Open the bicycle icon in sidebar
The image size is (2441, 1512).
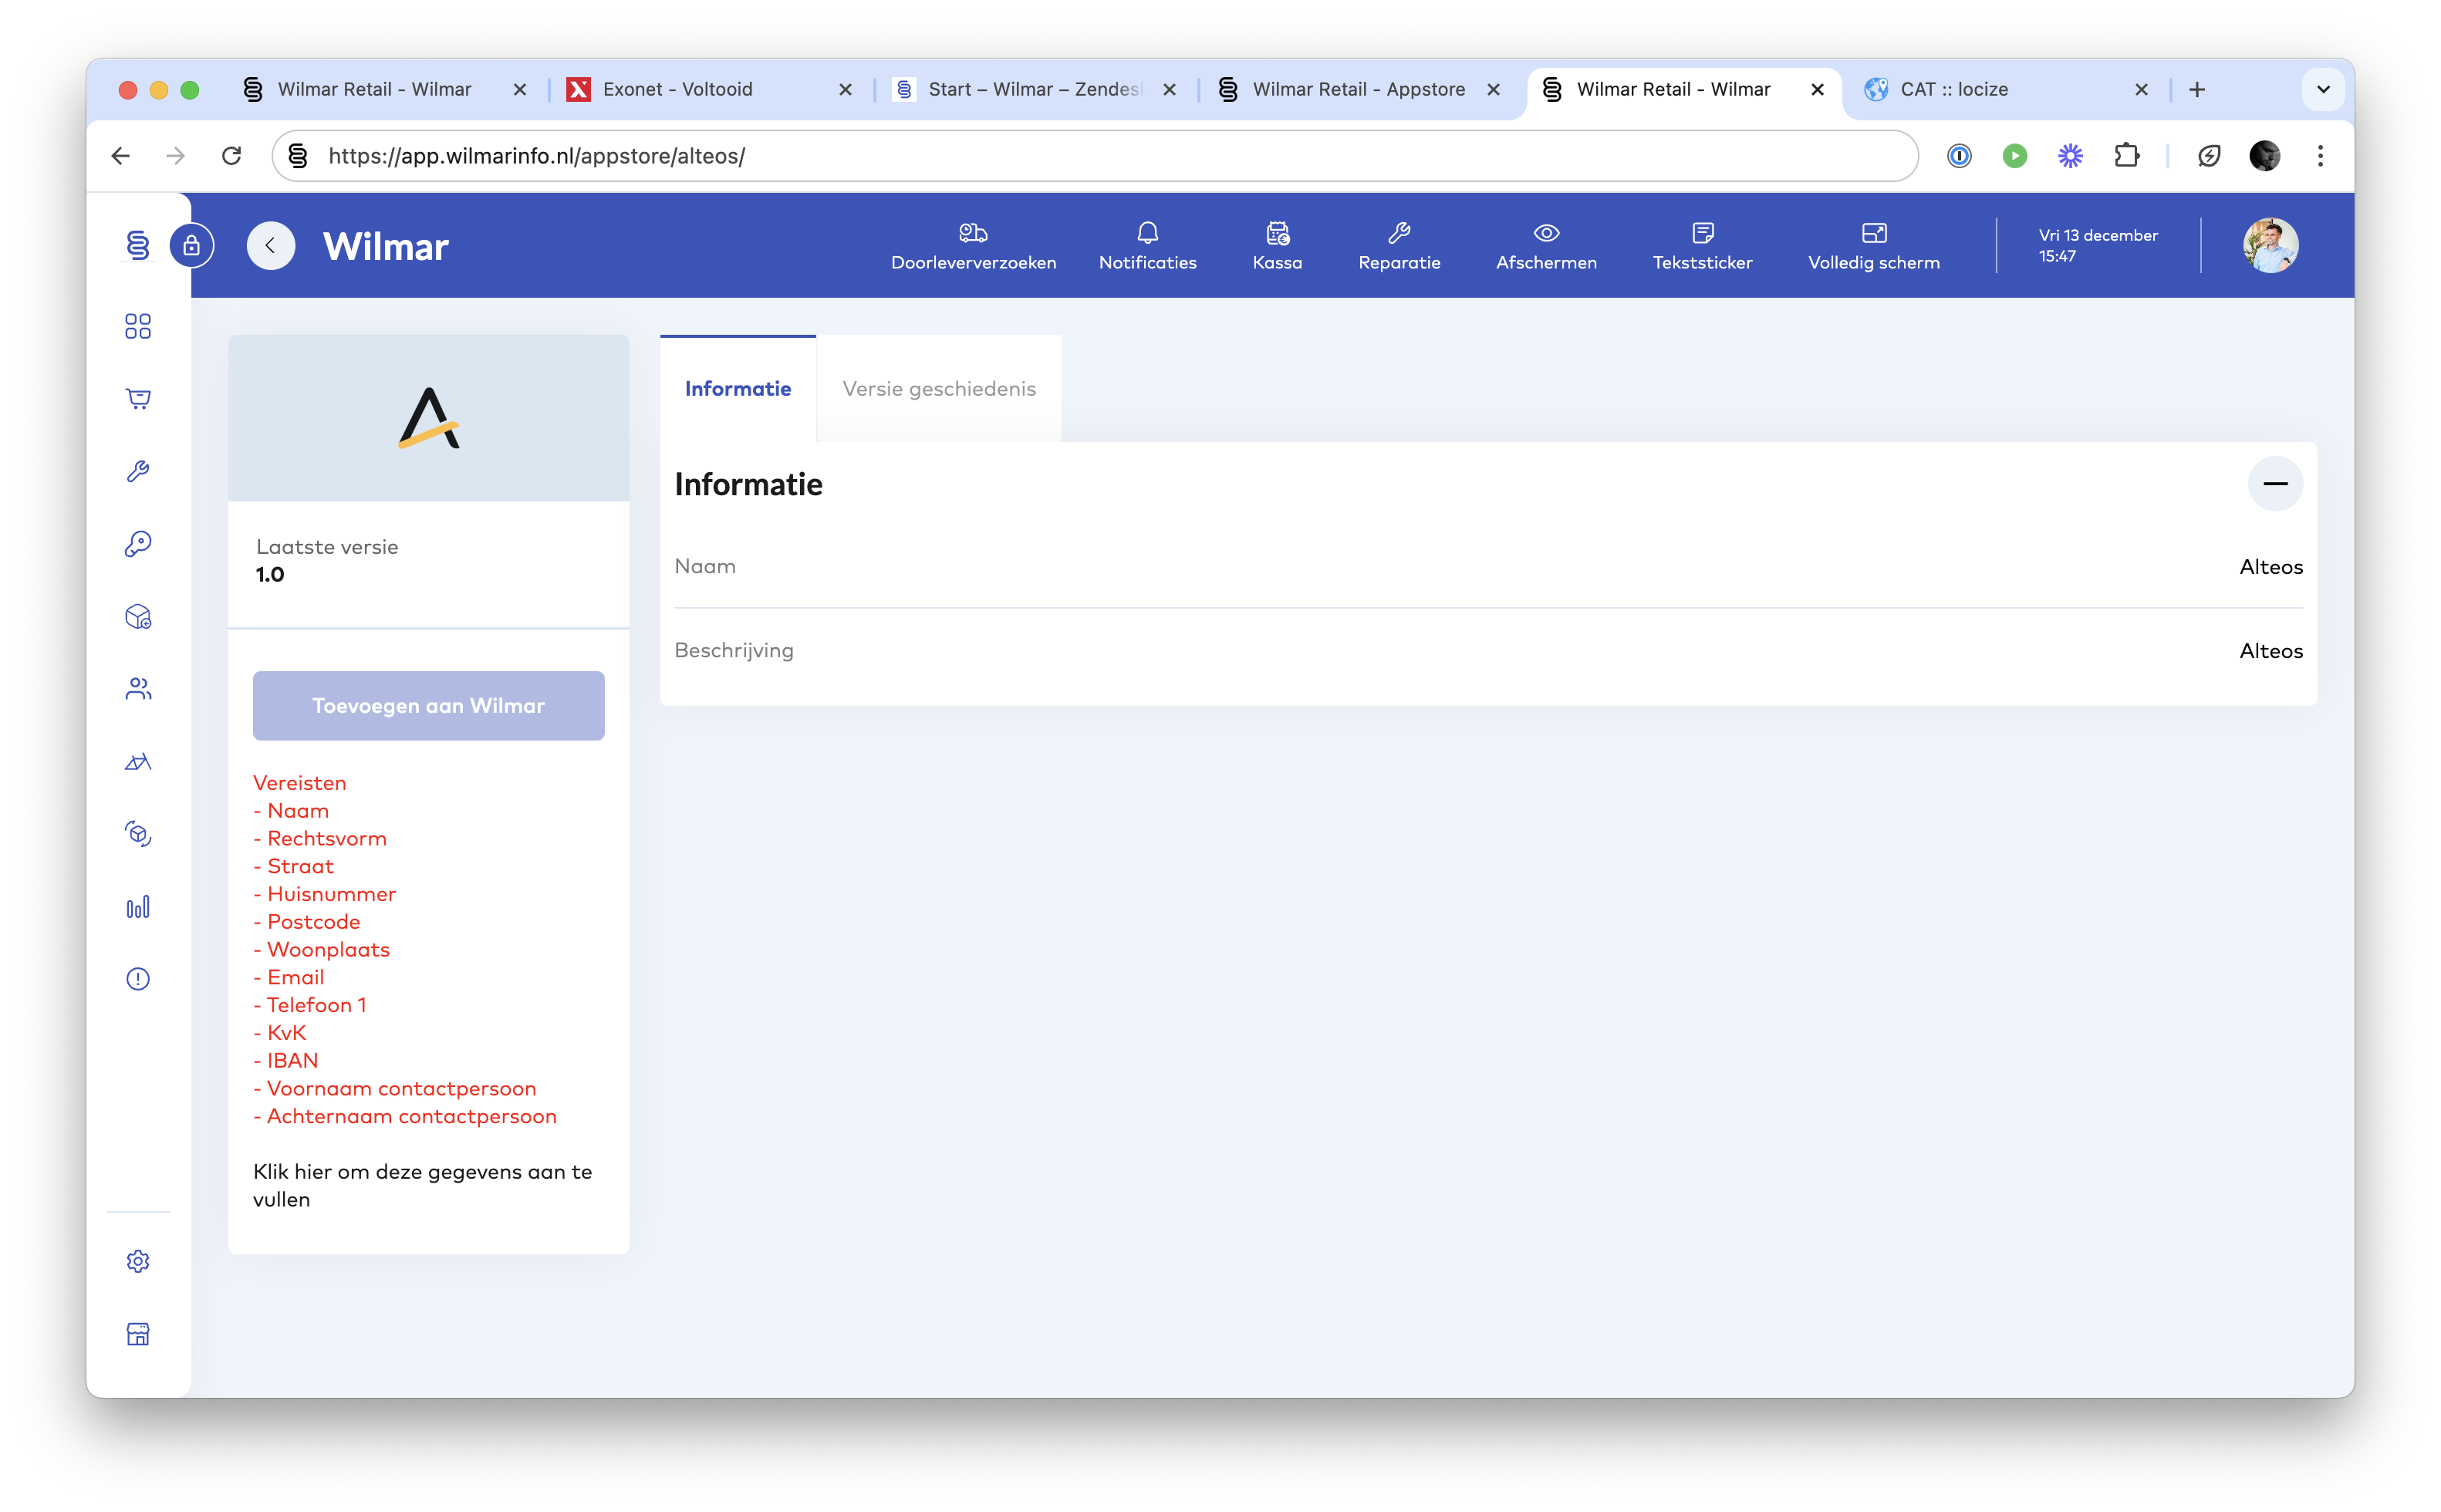point(138,762)
